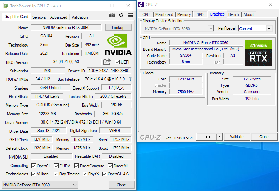279x191 pixels.
Task: Click the Die Size 392 mm² field
Action: click(92, 45)
